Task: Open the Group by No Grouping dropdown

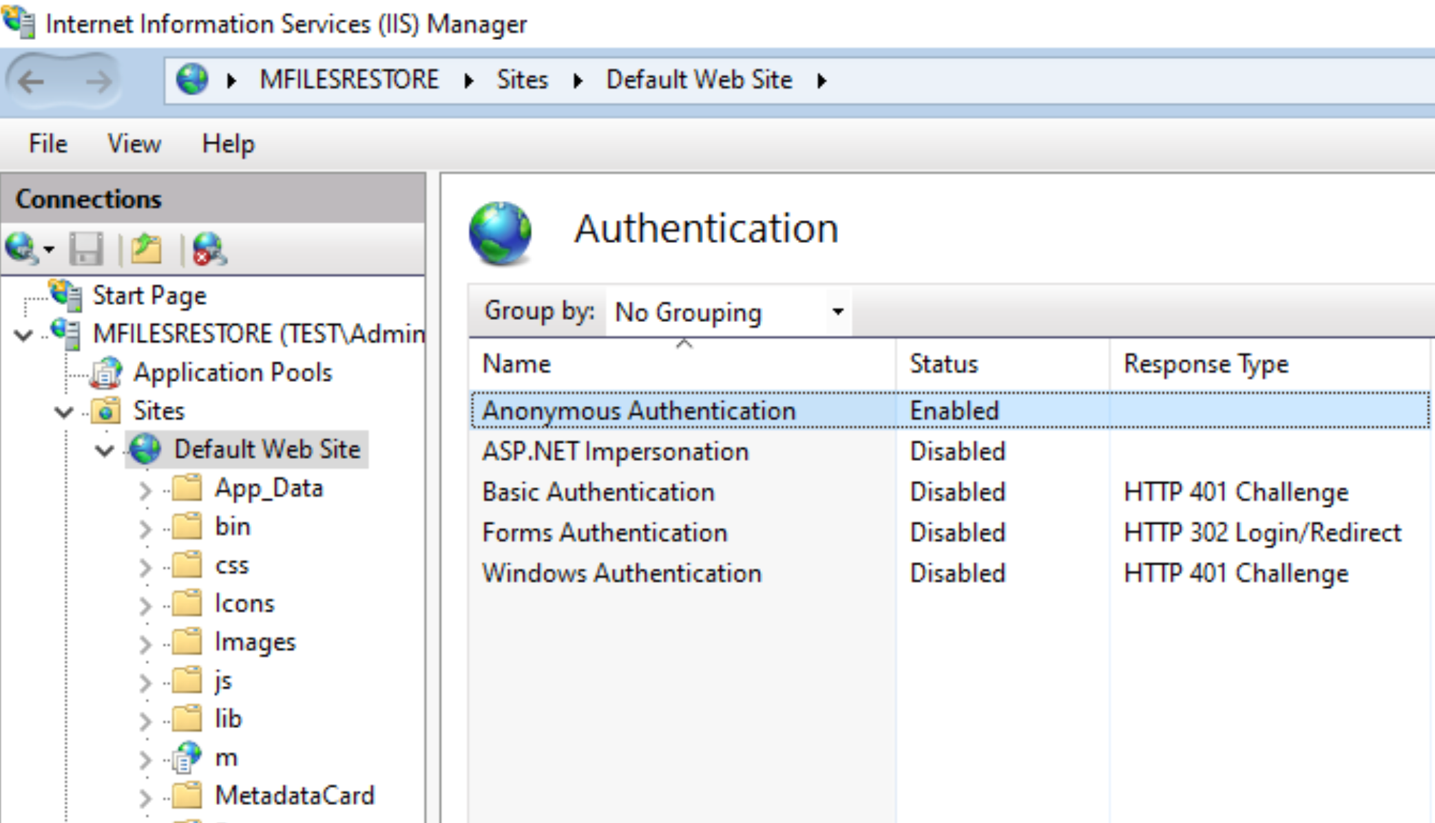Action: pyautogui.click(x=729, y=312)
